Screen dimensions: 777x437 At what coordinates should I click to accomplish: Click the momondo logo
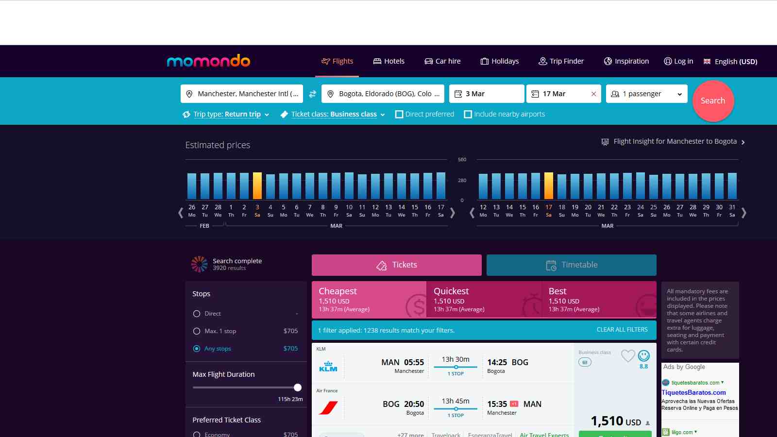tap(208, 61)
